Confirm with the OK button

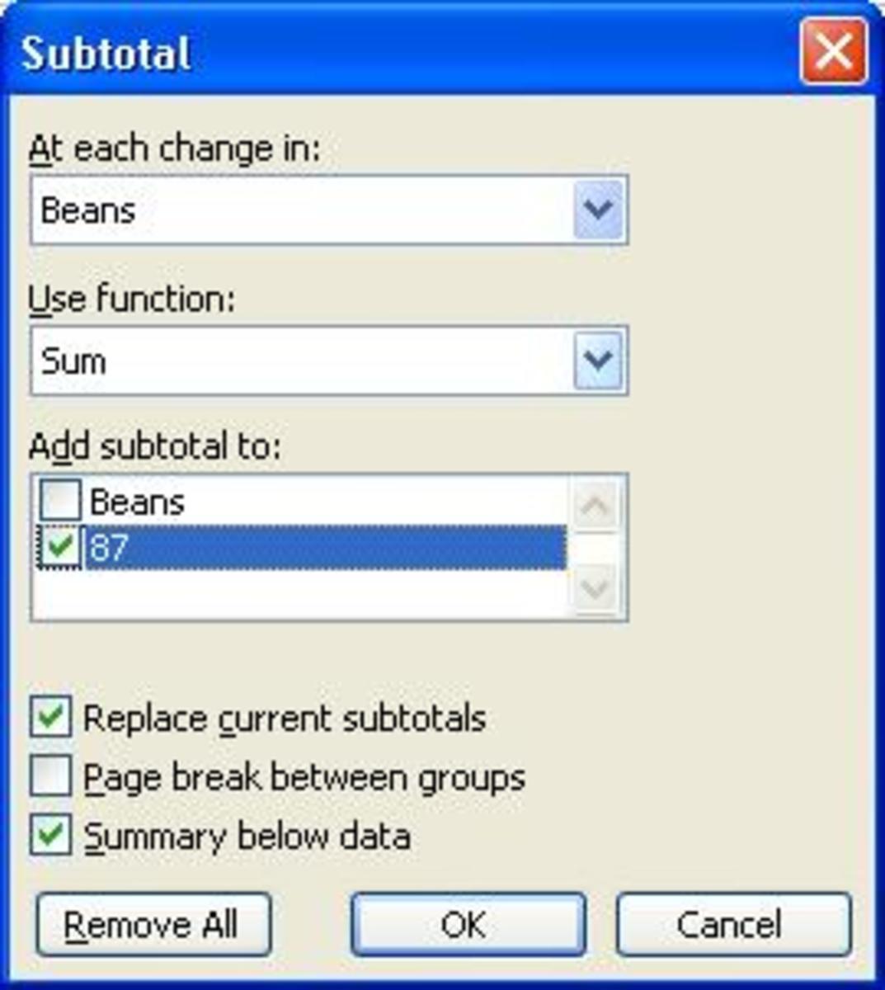[x=468, y=924]
